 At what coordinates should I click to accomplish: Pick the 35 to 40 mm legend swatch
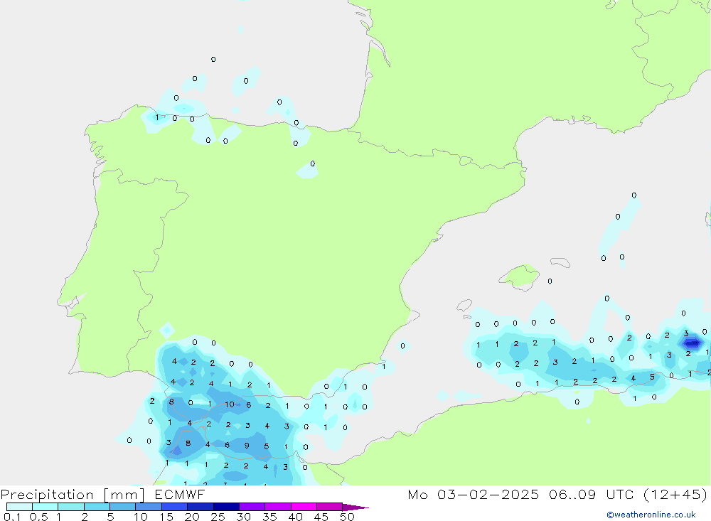(277, 507)
